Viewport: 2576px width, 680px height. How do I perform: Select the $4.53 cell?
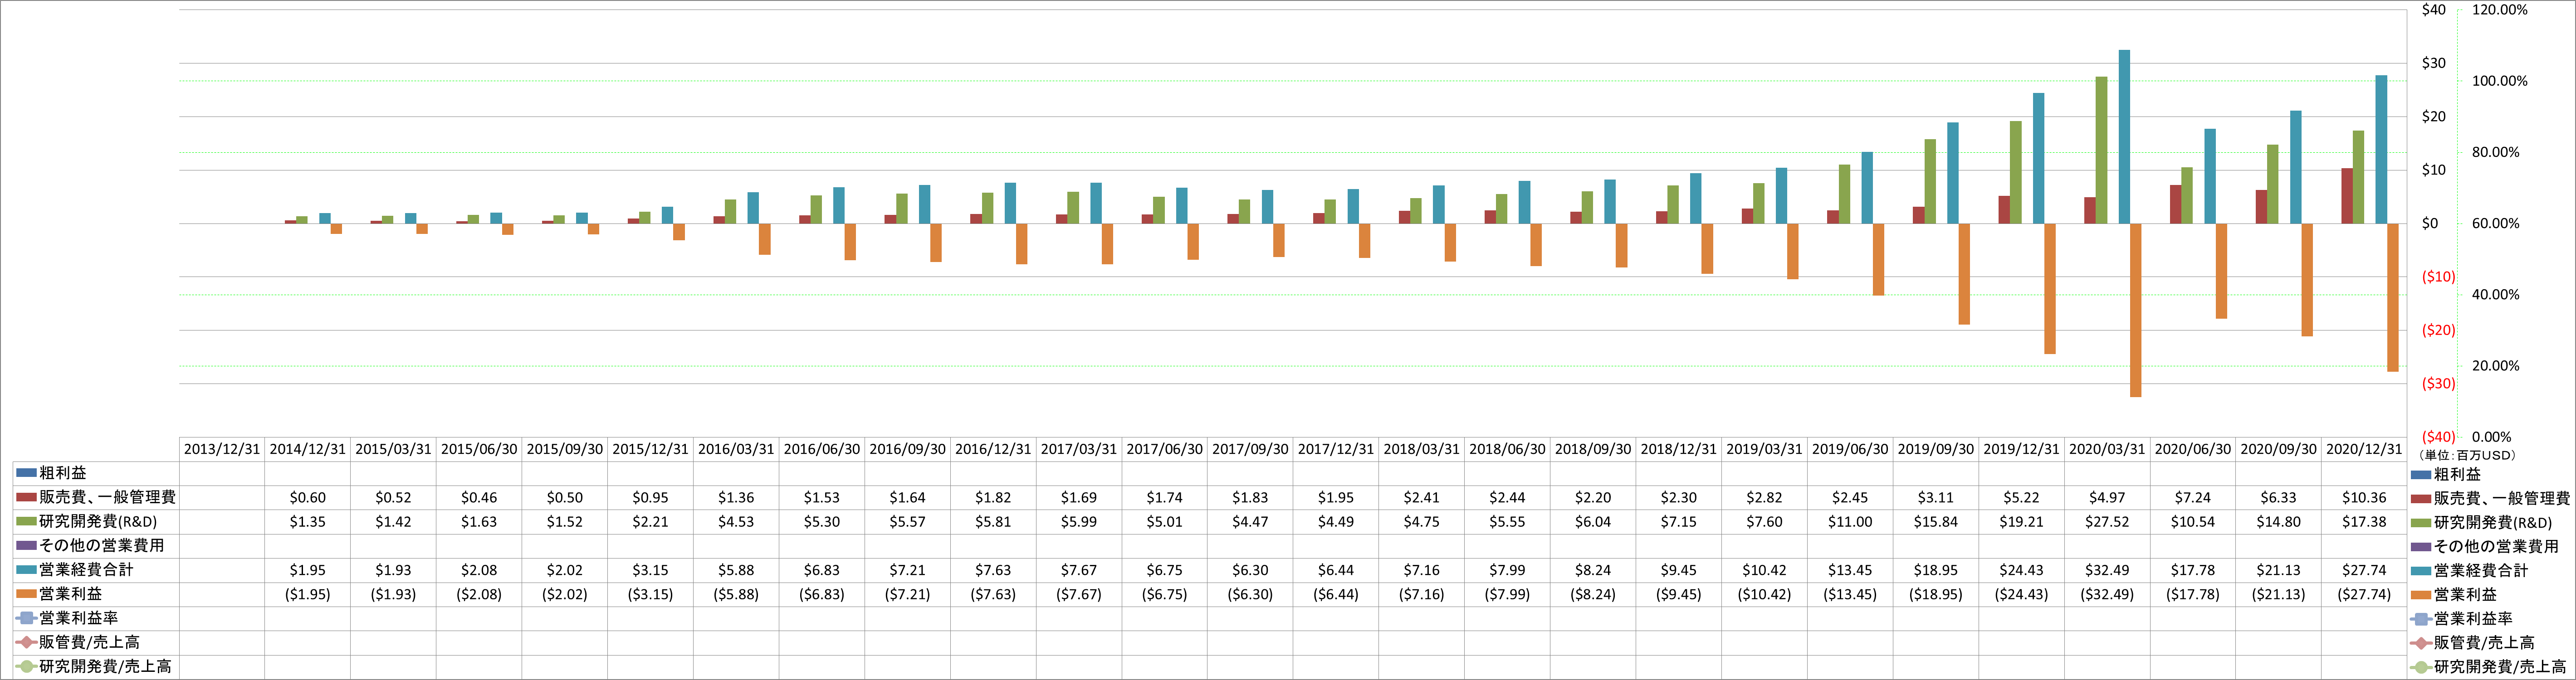736,521
